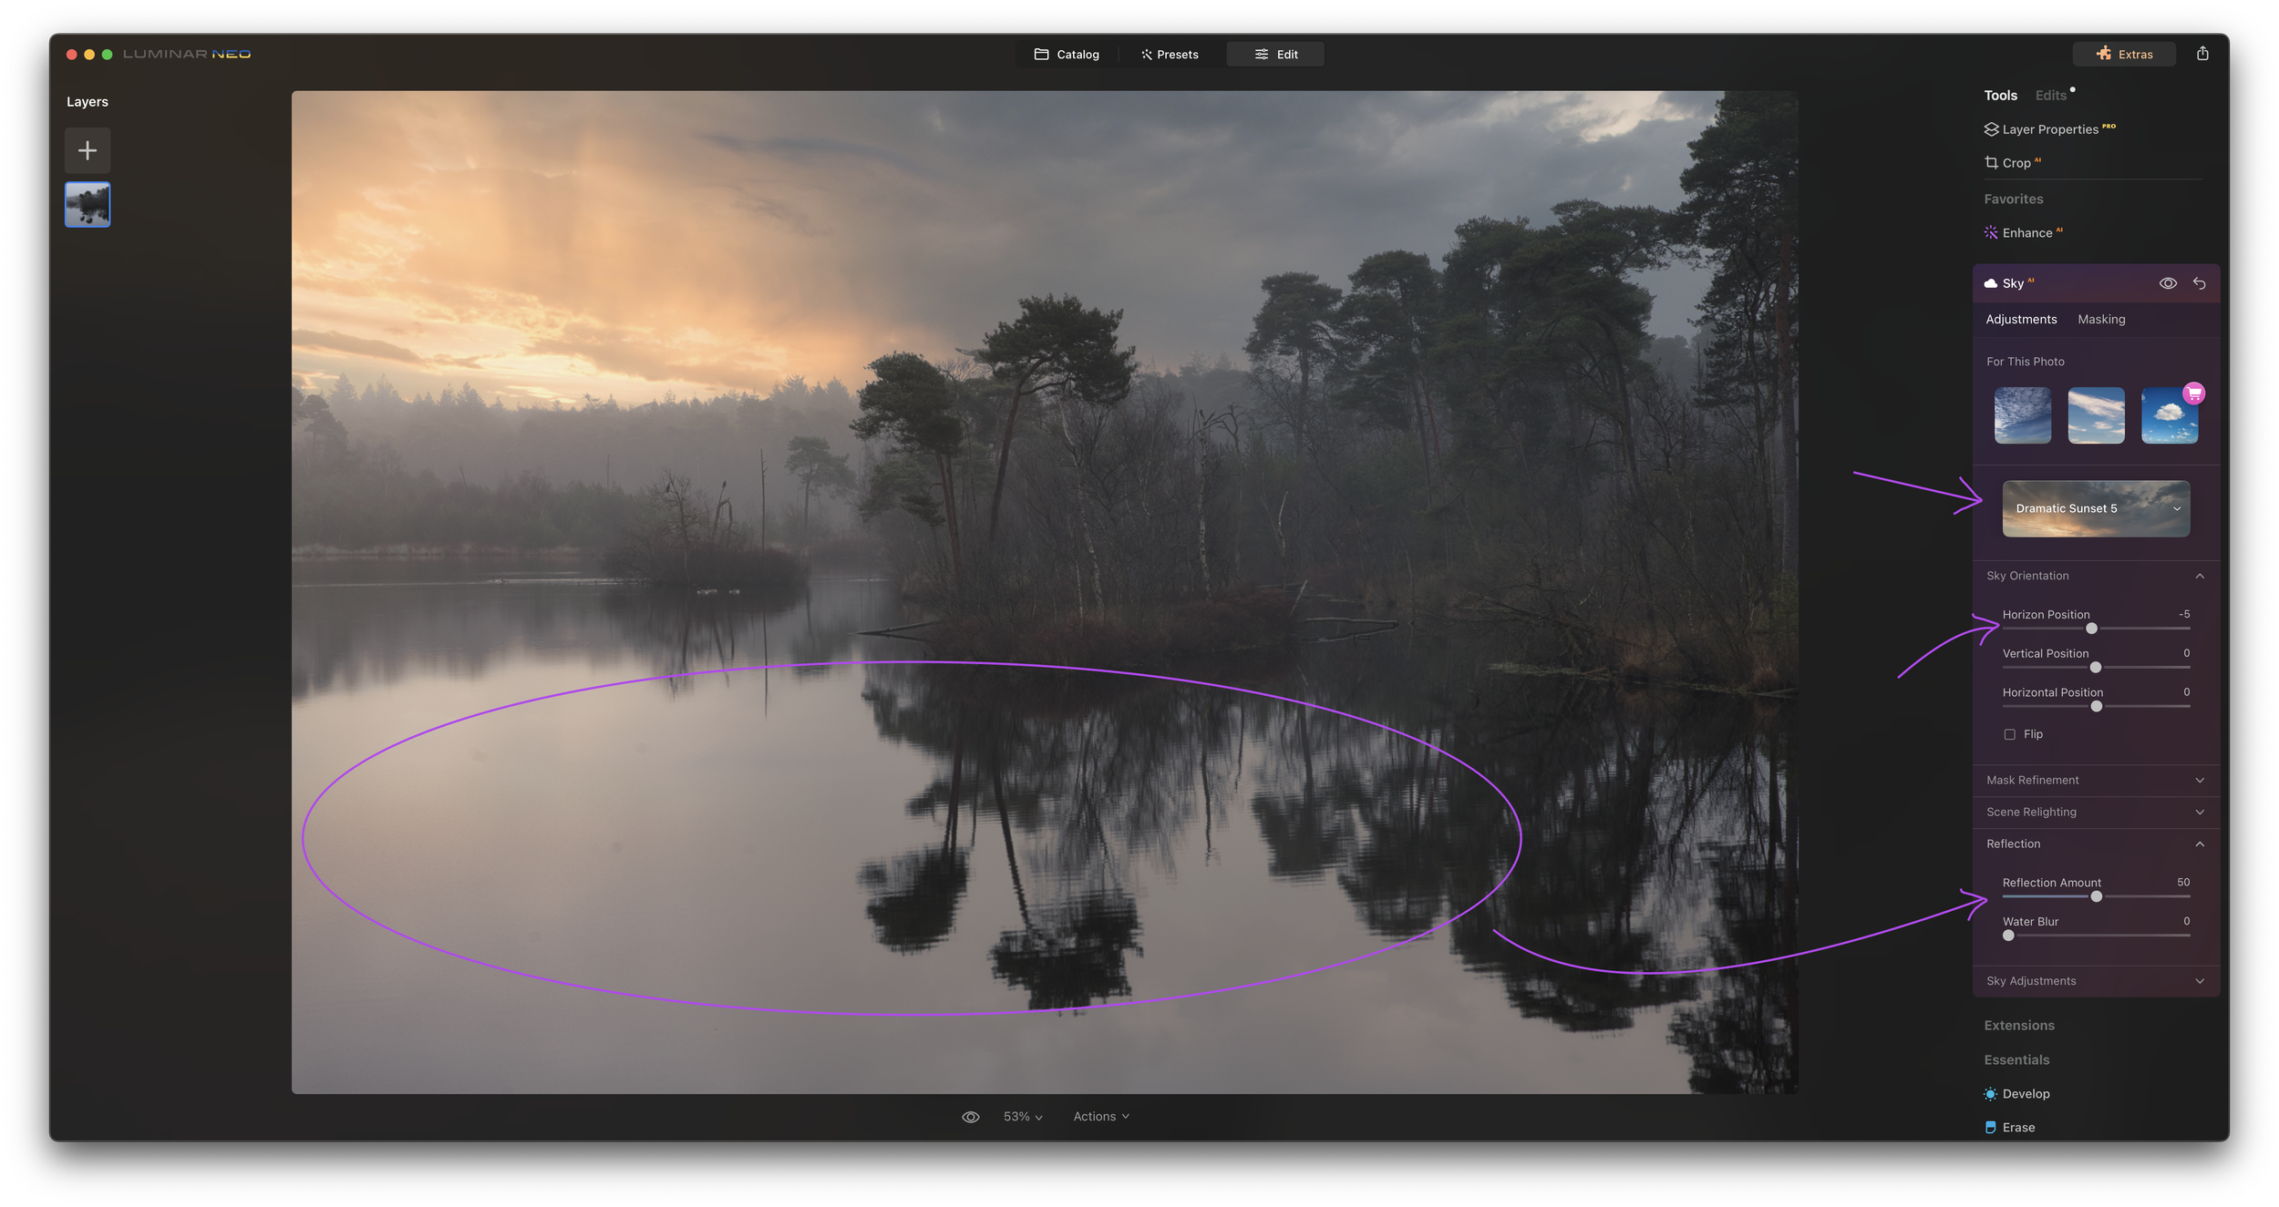Select the Erase tool
Image resolution: width=2279 pixels, height=1207 pixels.
coord(2017,1128)
